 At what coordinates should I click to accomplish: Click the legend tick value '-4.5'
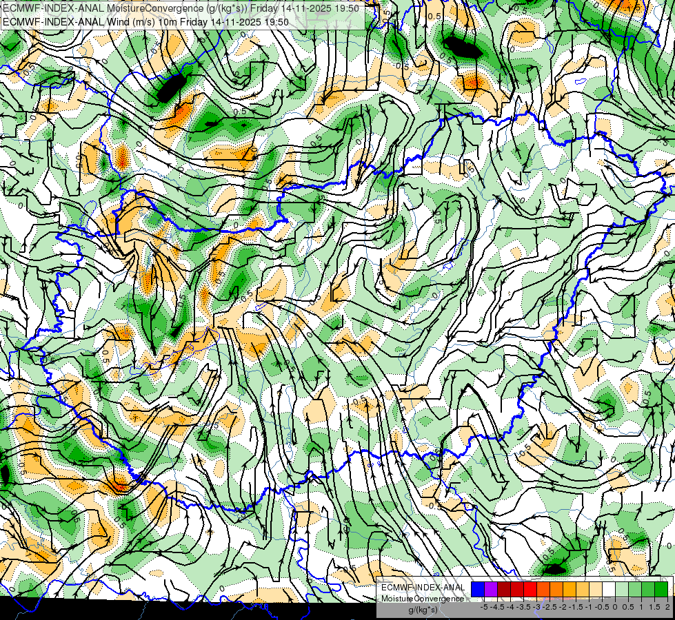click(x=498, y=607)
